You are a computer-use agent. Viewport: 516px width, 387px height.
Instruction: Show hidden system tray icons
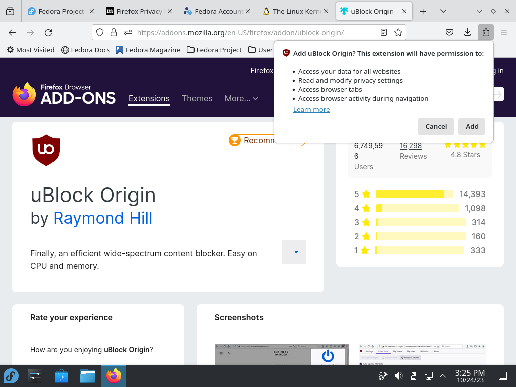click(443, 376)
